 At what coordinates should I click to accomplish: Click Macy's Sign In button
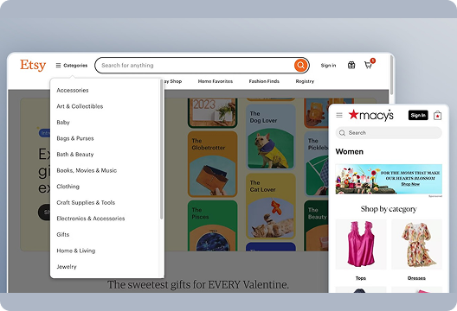tap(418, 115)
